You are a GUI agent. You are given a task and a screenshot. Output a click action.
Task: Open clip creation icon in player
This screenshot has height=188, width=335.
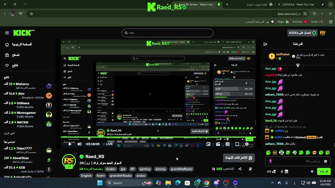coord(218,144)
